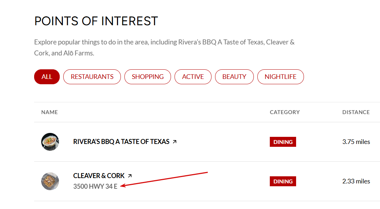Open the Cleaver & Cork link
The height and width of the screenshot is (209, 380).
(x=99, y=176)
